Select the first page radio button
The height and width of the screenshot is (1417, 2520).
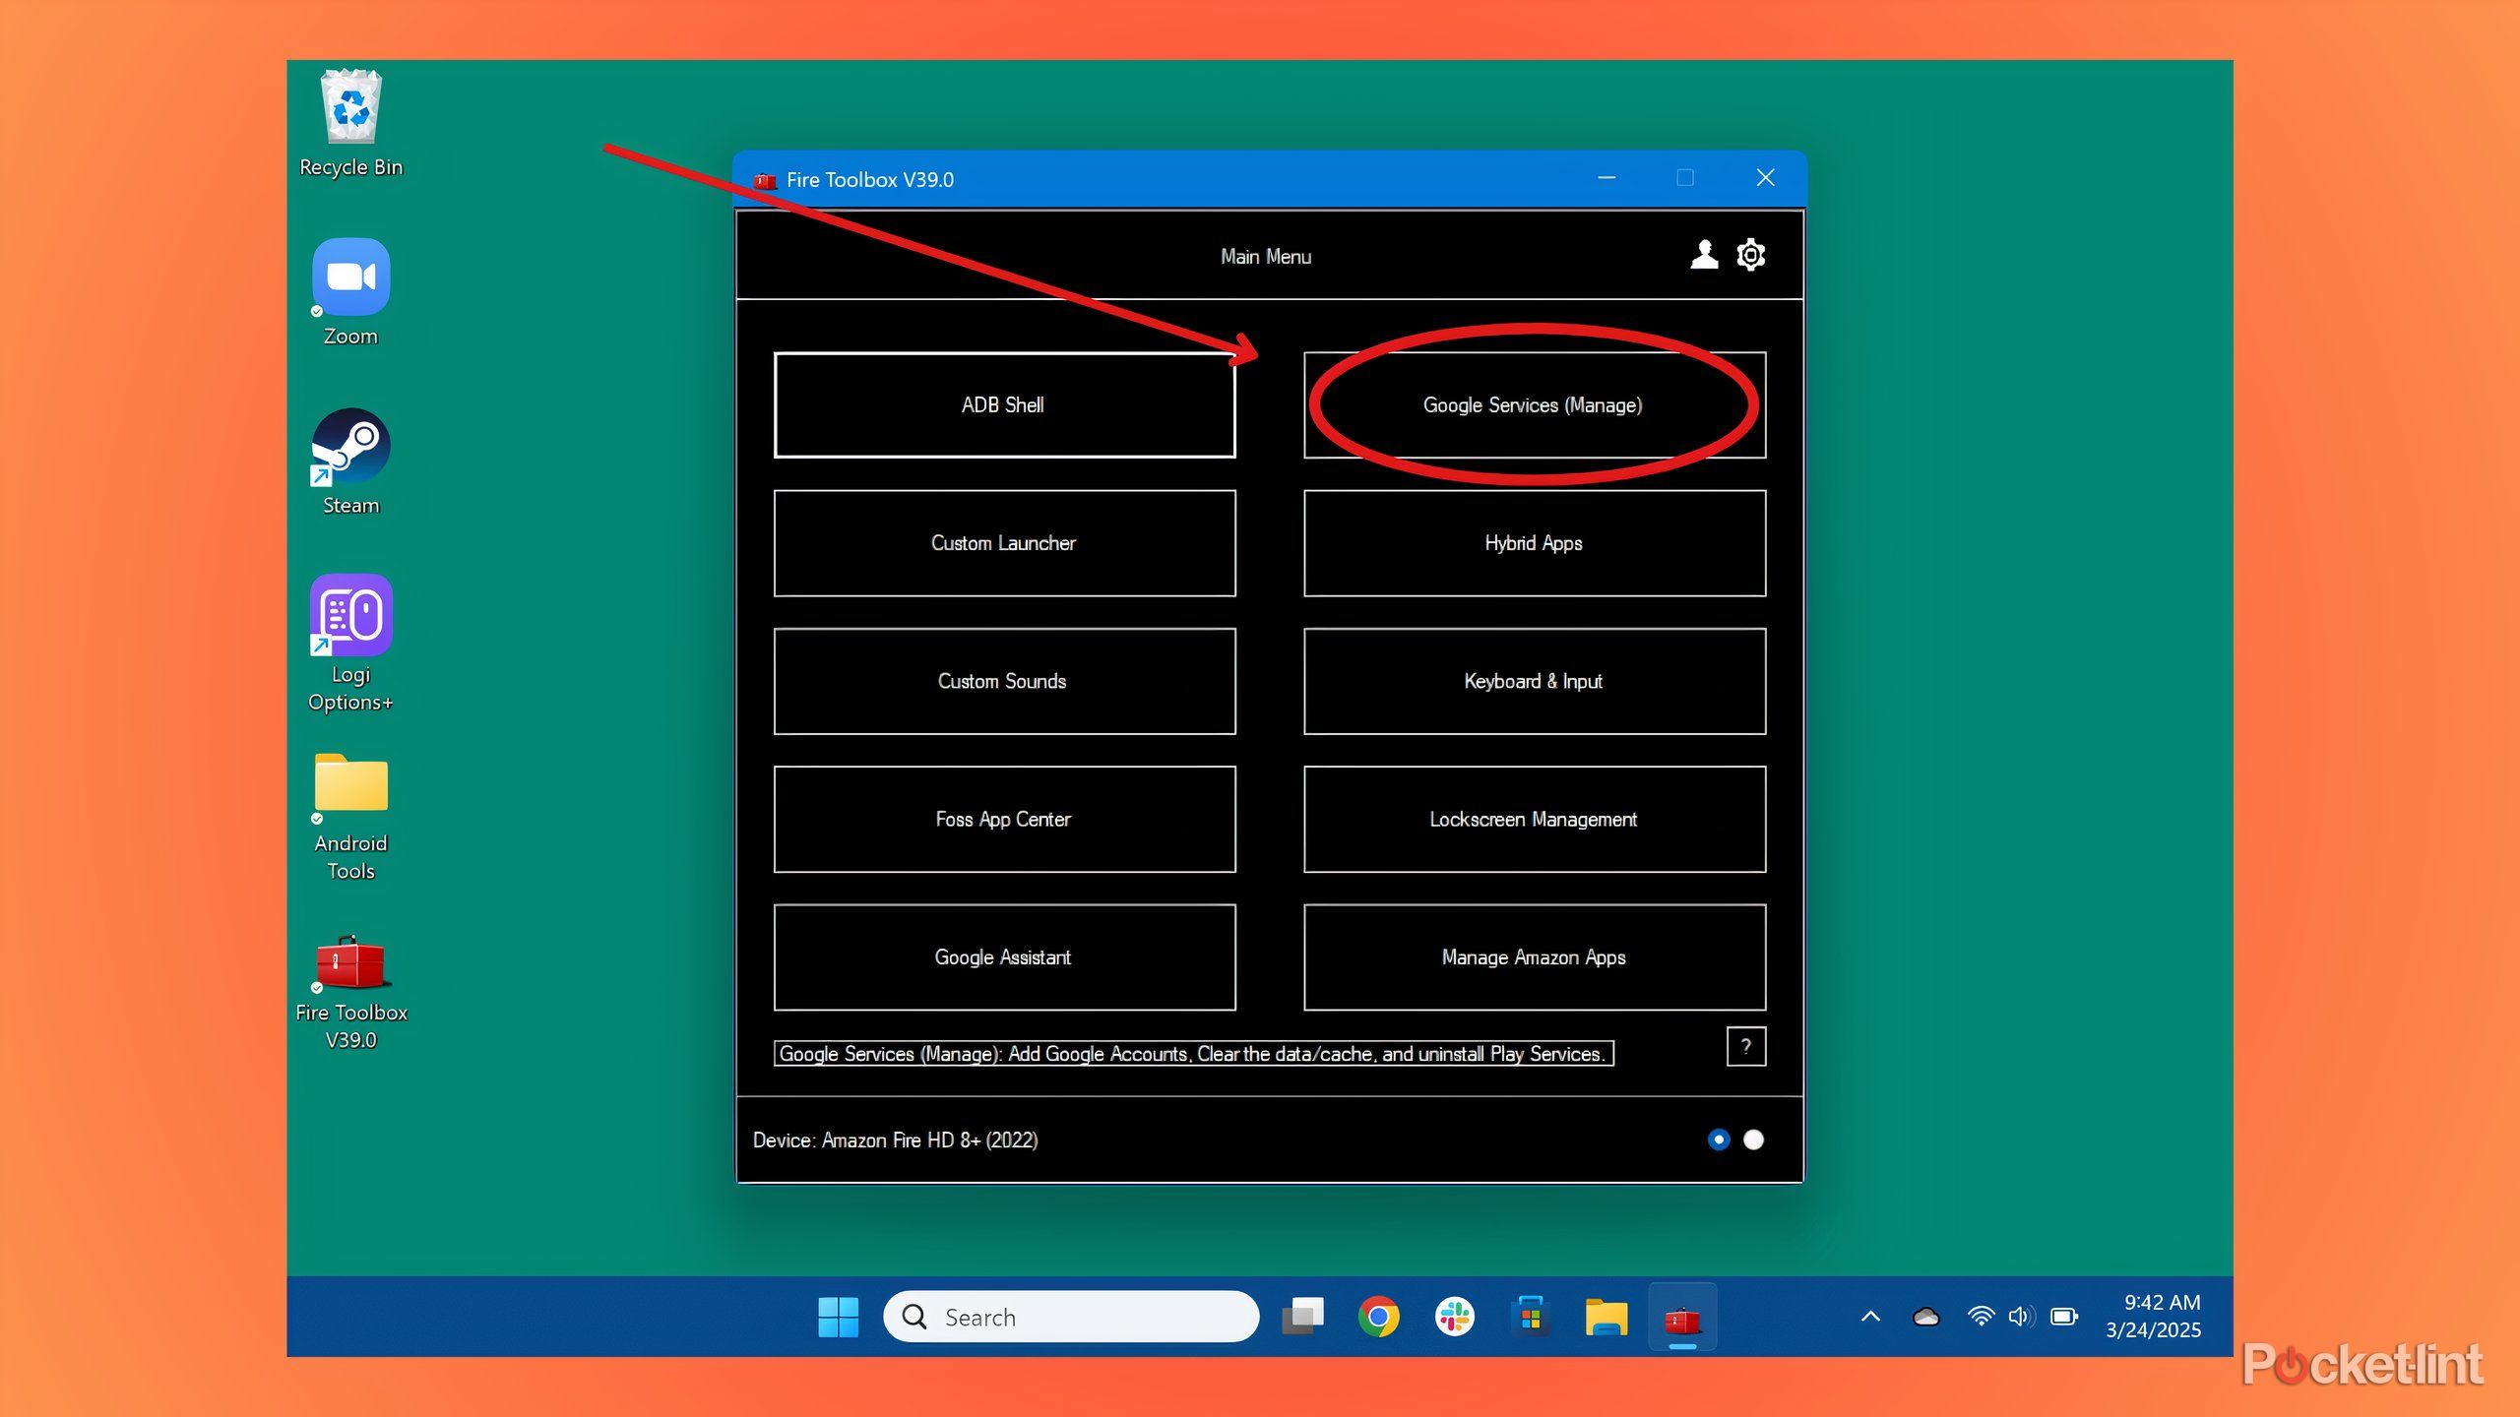[x=1719, y=1140]
